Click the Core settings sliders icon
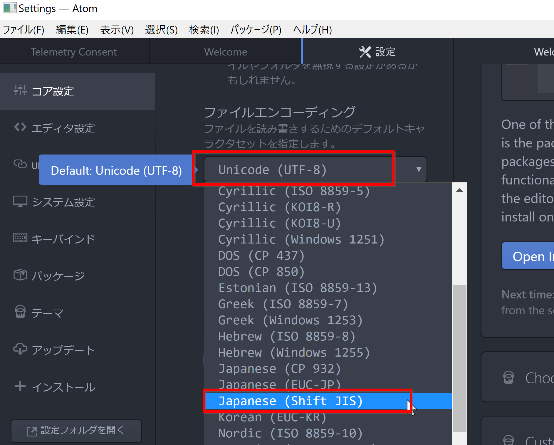Image resolution: width=554 pixels, height=445 pixels. [20, 90]
